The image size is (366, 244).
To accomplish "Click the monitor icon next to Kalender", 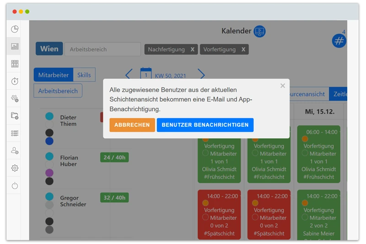I will click(x=259, y=31).
